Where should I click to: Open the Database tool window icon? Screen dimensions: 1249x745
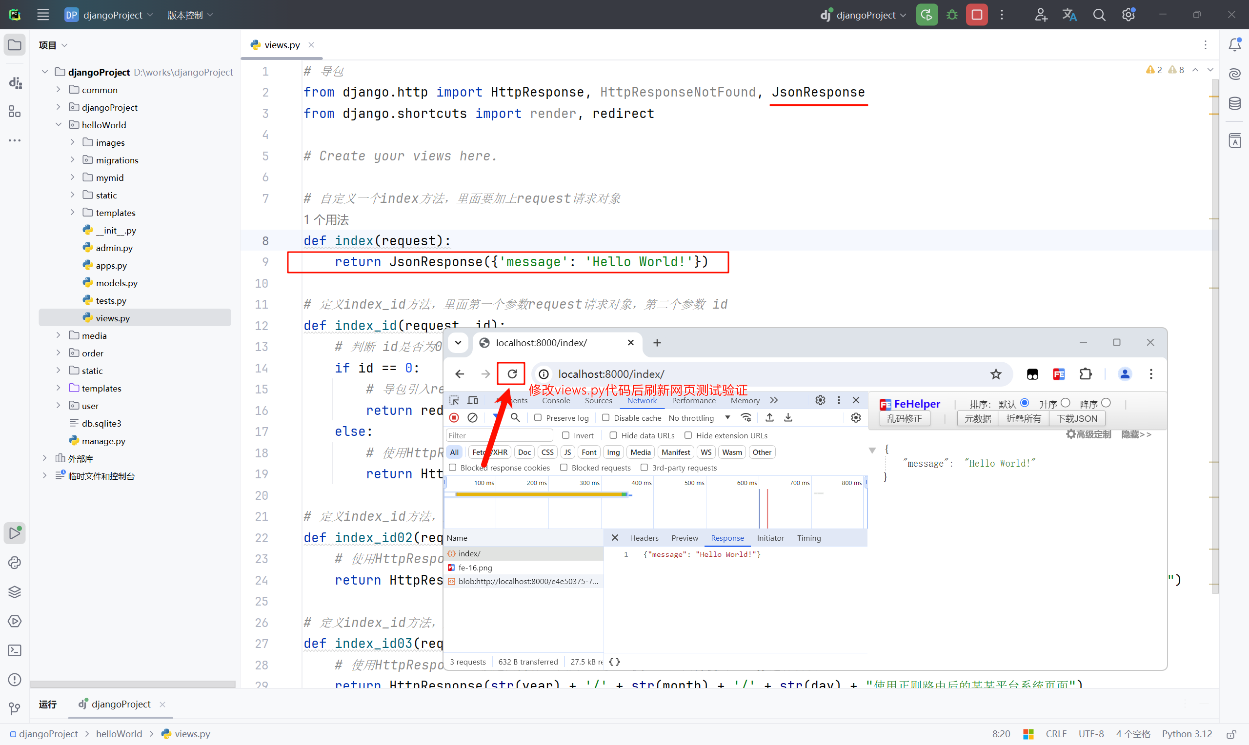pos(1234,104)
